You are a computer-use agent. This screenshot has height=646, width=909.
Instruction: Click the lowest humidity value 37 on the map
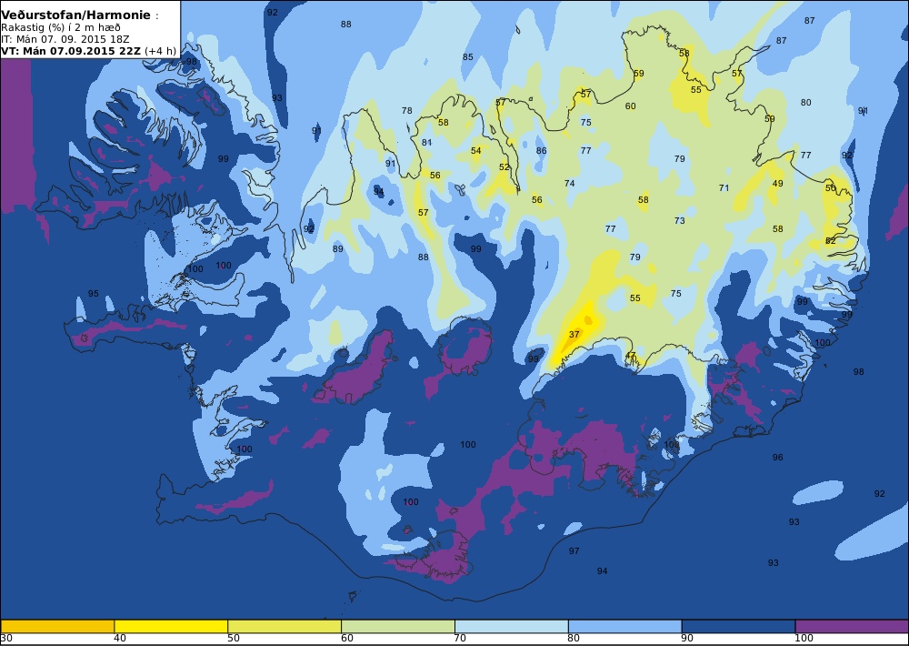[574, 334]
